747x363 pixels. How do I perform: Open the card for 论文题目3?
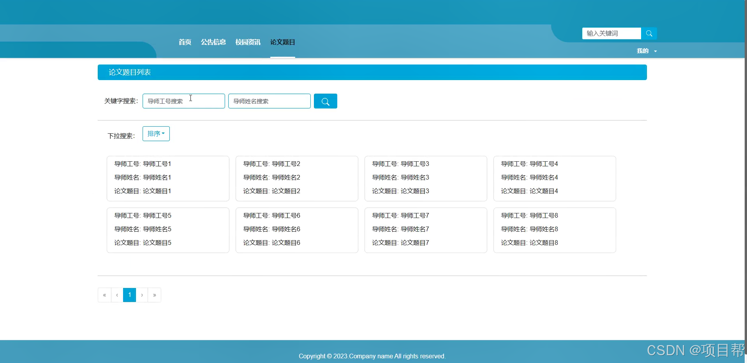point(426,178)
